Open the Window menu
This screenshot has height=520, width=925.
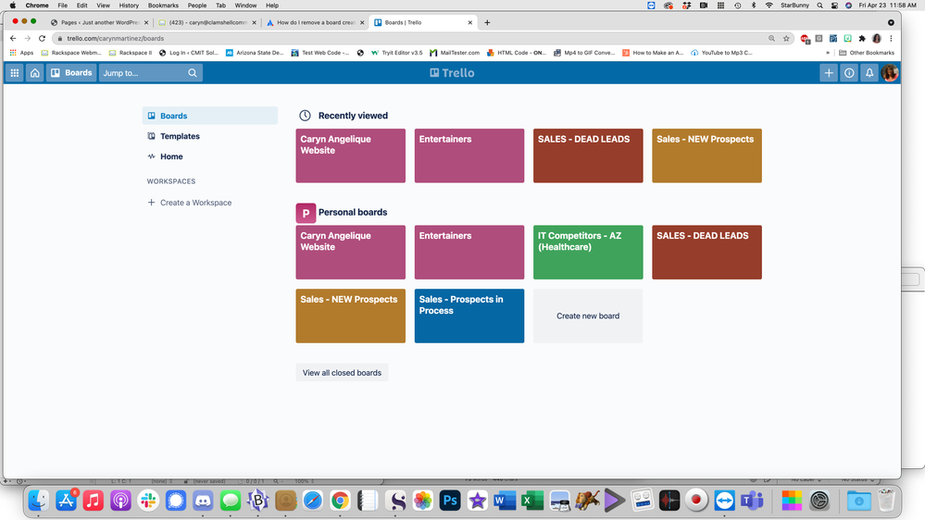(x=245, y=6)
